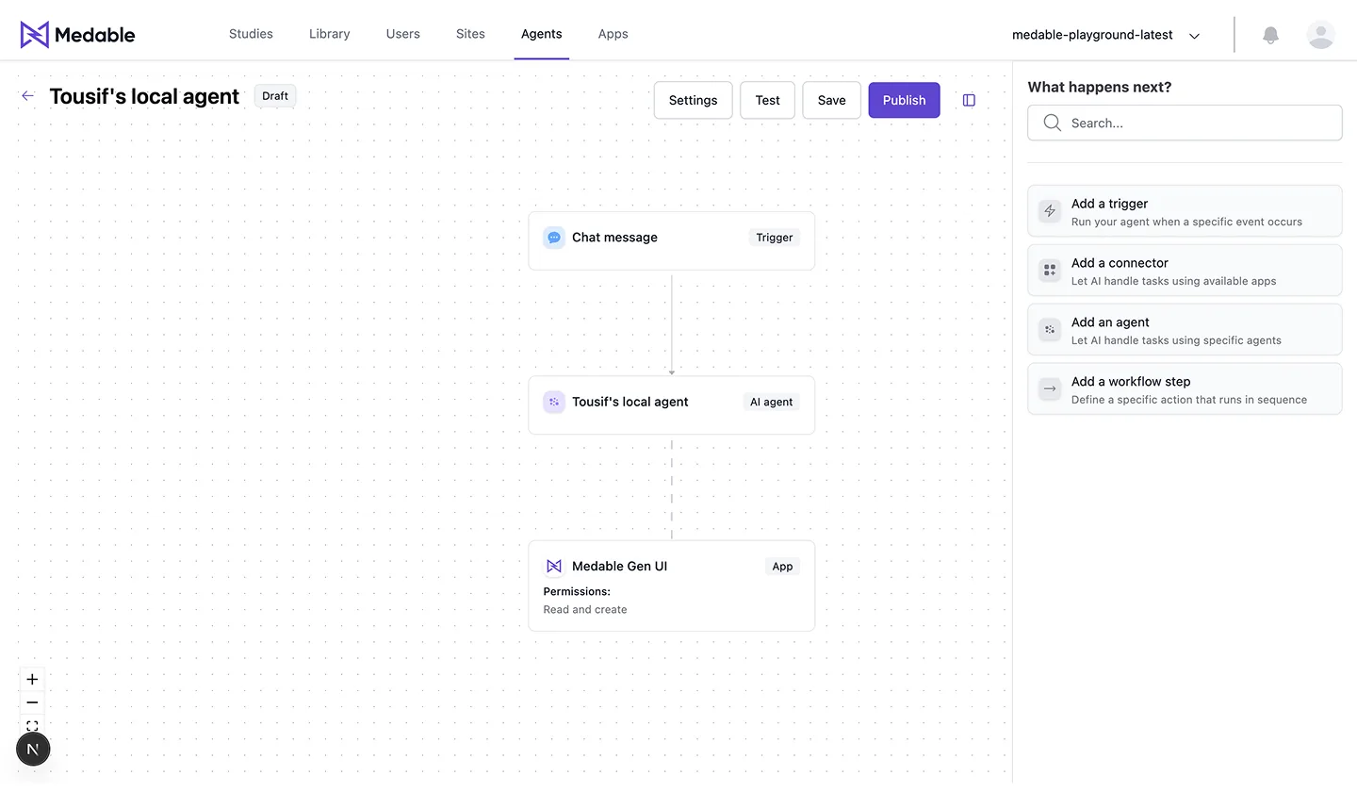Click the connector grid icon
This screenshot has width=1357, height=792.
coord(1050,271)
